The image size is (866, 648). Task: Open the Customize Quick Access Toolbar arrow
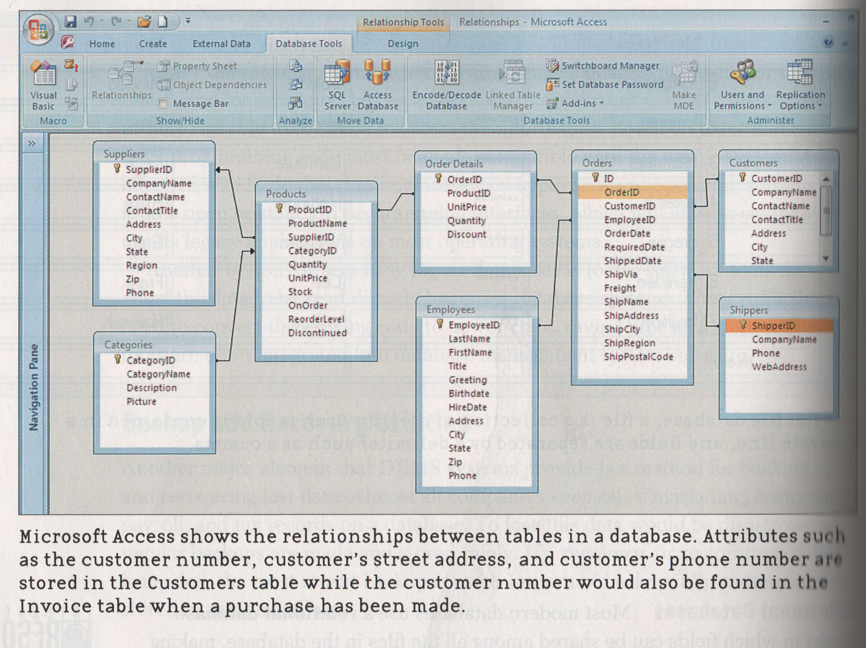188,21
